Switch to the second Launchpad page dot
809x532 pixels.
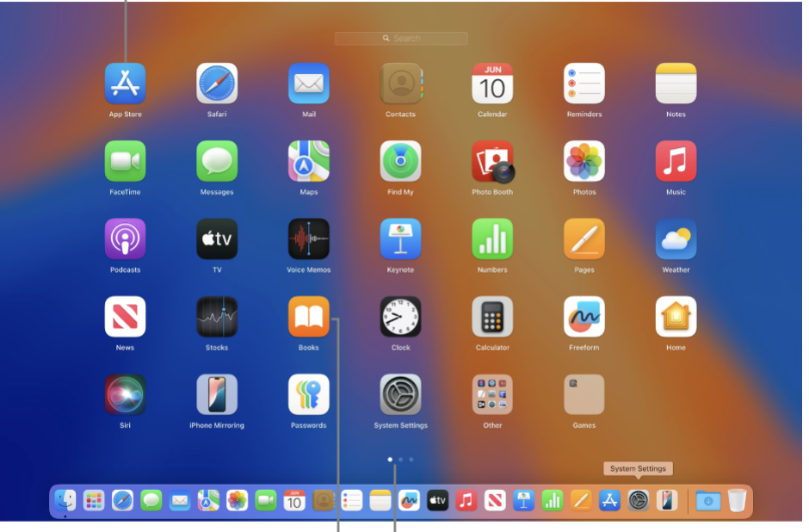[x=401, y=460]
